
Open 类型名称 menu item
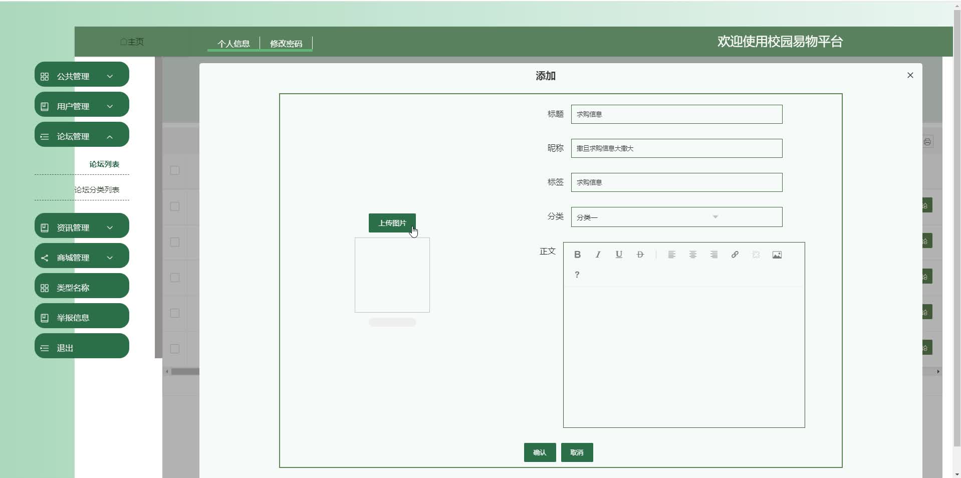coord(82,286)
